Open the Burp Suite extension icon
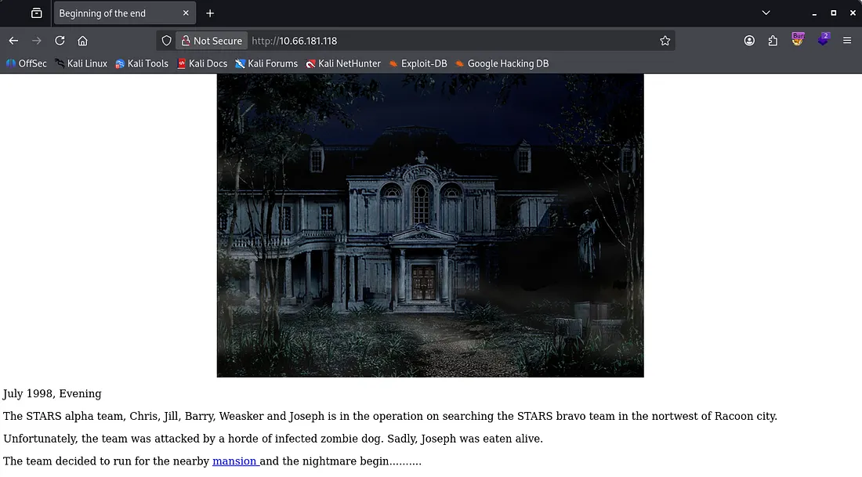The image size is (862, 477). [798, 39]
